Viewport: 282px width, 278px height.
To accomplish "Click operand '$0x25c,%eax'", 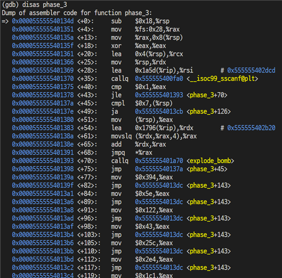I will coord(154,243).
